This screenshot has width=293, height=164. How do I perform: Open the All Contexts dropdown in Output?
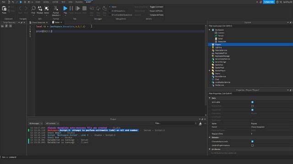click(x=52, y=123)
